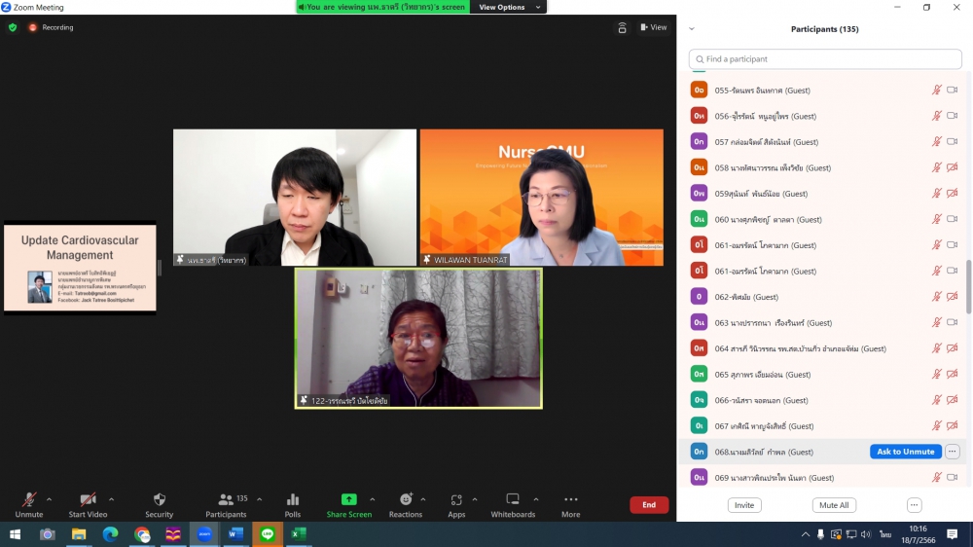Open the Polls icon
The image size is (973, 547).
coord(293,500)
